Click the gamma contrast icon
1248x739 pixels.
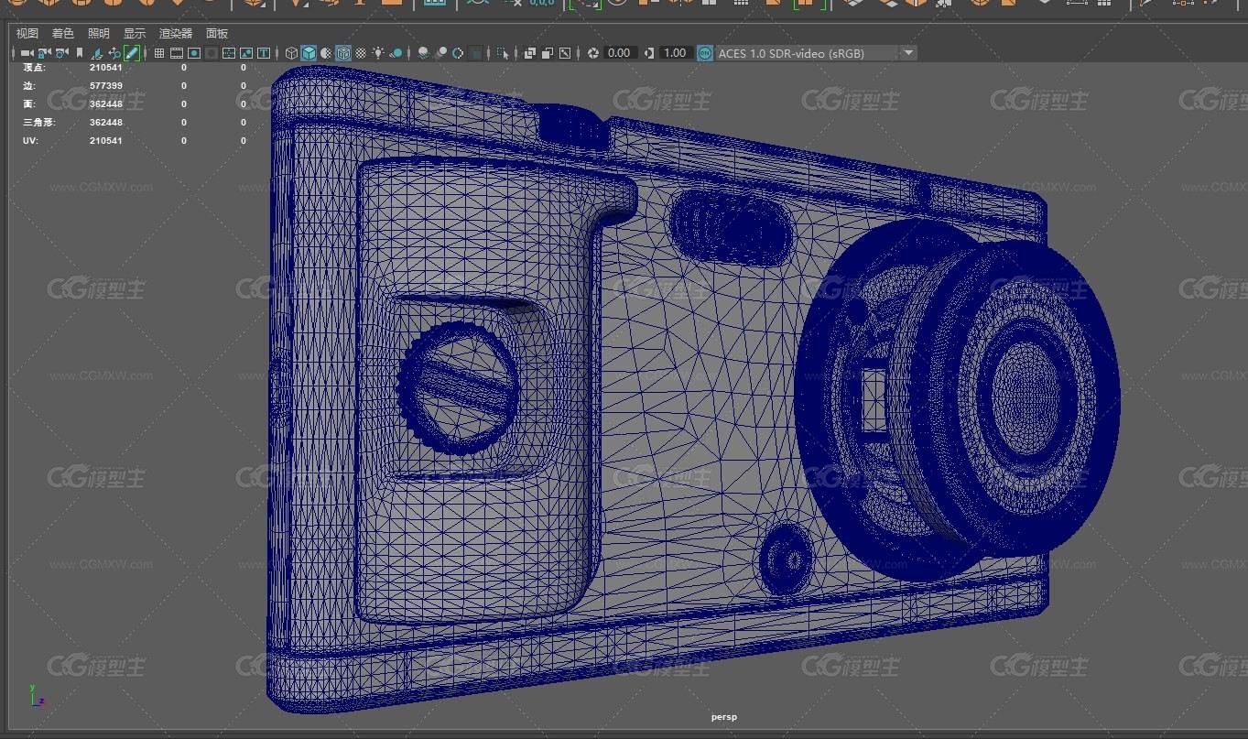coord(649,53)
